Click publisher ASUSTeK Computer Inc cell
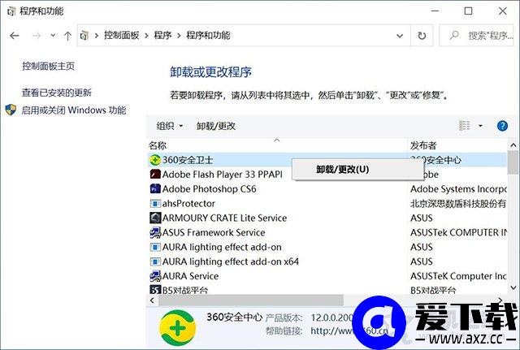The image size is (520, 350). (458, 276)
